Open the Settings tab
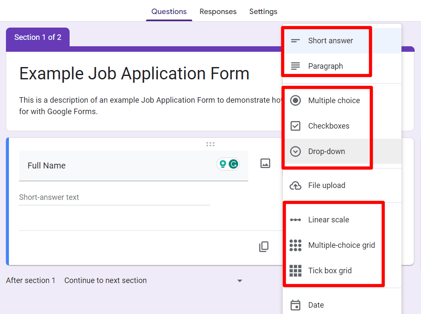Viewport: 421px width, 314px height. [263, 11]
